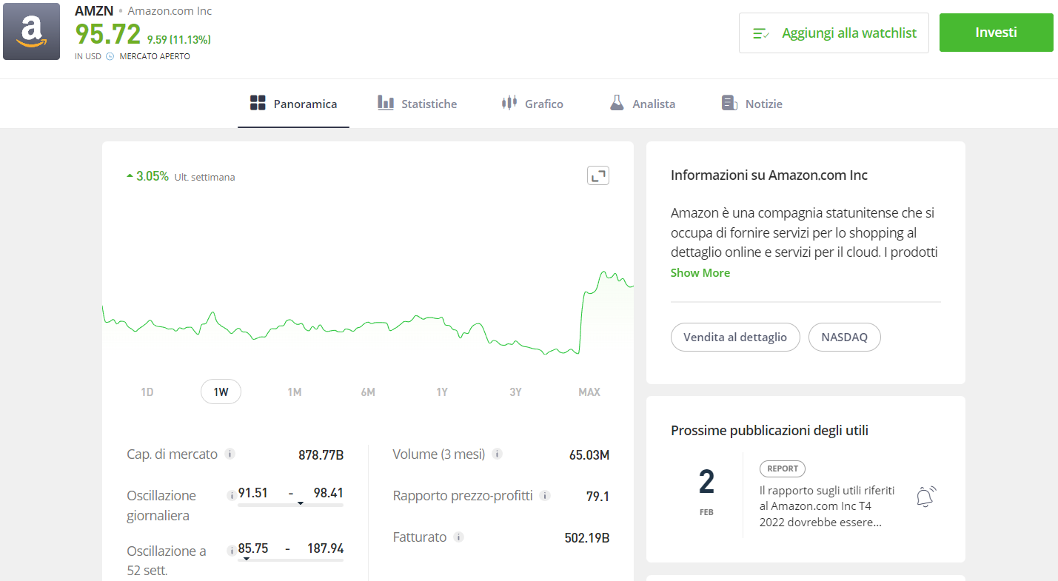This screenshot has width=1058, height=581.
Task: Click info icon beside Fatturato
Action: (x=459, y=537)
